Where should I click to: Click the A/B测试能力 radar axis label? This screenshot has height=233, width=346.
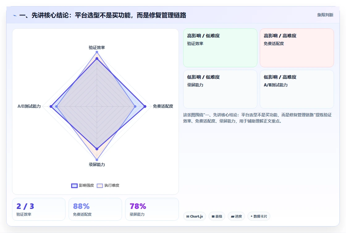29,106
